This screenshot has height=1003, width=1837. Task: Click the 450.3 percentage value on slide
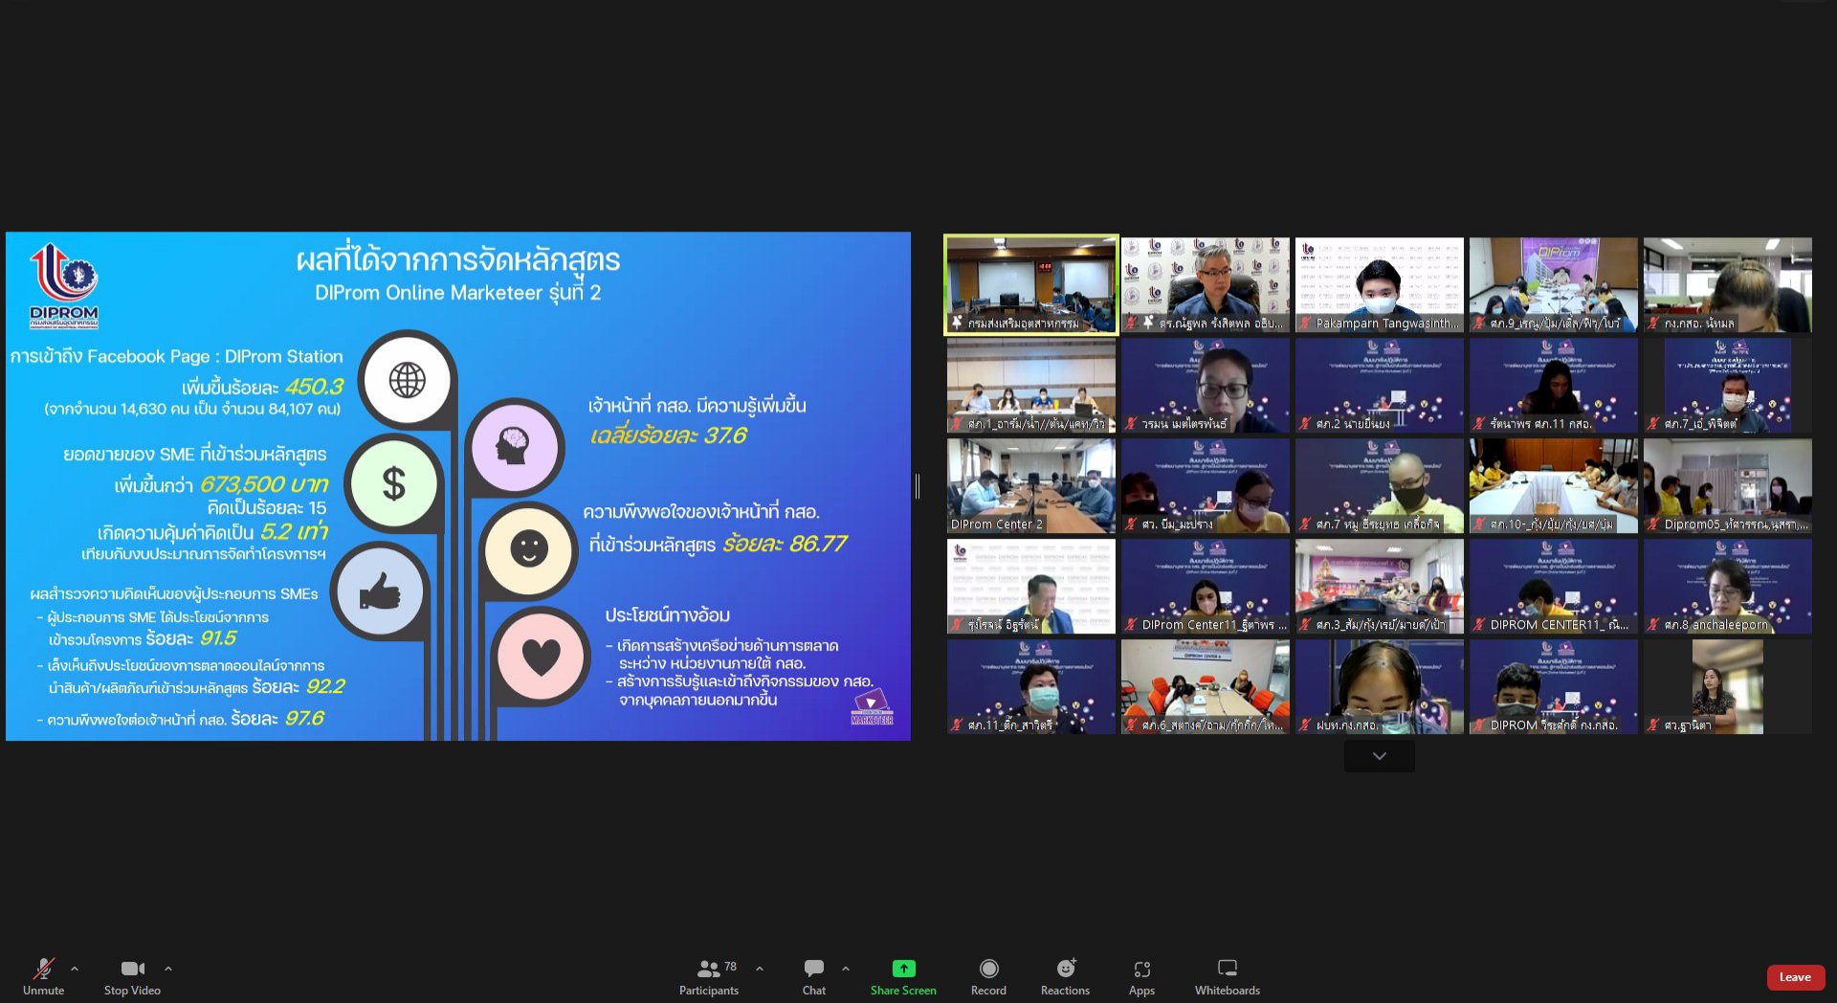(314, 387)
